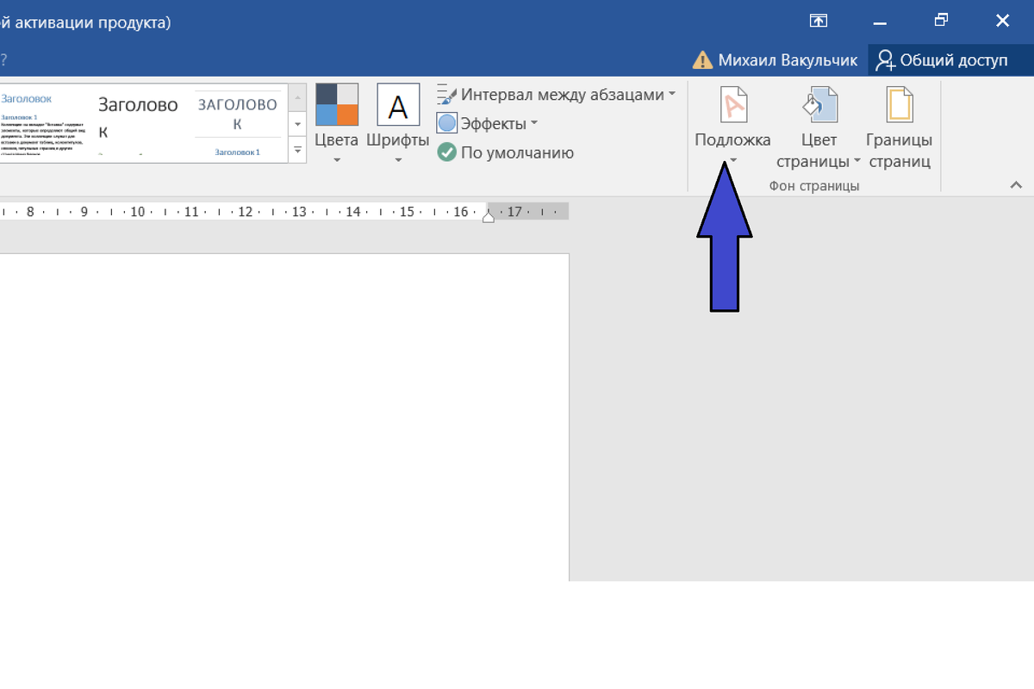Viewport: 1034px width, 689px height.
Task: Open Интервал между абзацами dropdown
Action: (x=556, y=95)
